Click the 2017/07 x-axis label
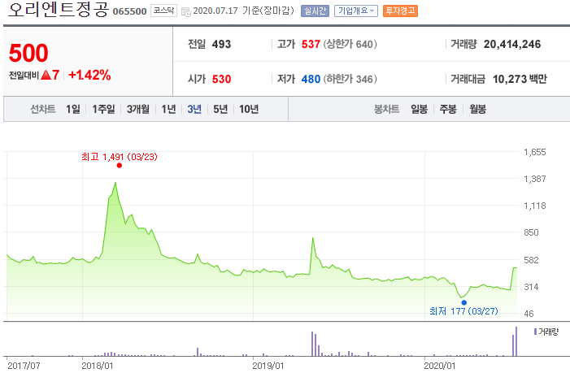Image resolution: width=570 pixels, height=386 pixels. (x=24, y=366)
